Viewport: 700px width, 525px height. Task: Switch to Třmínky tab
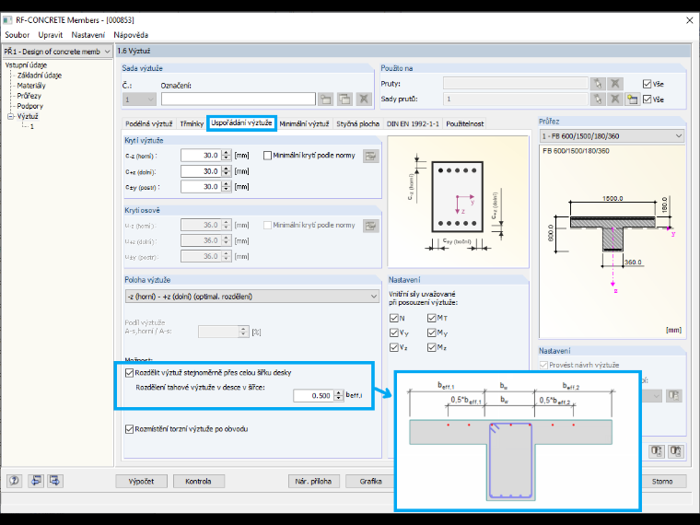(192, 123)
